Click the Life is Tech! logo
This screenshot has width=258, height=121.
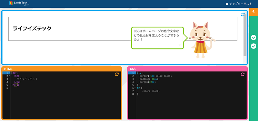click(x=19, y=3)
